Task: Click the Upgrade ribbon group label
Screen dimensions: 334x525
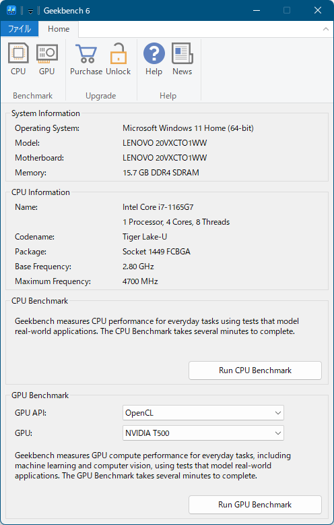Action: 100,96
